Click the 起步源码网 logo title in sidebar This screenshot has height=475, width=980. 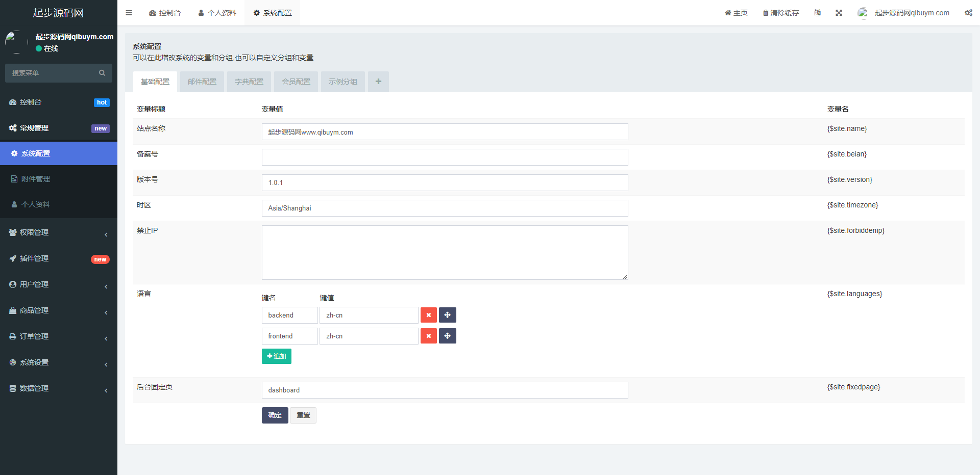point(58,13)
